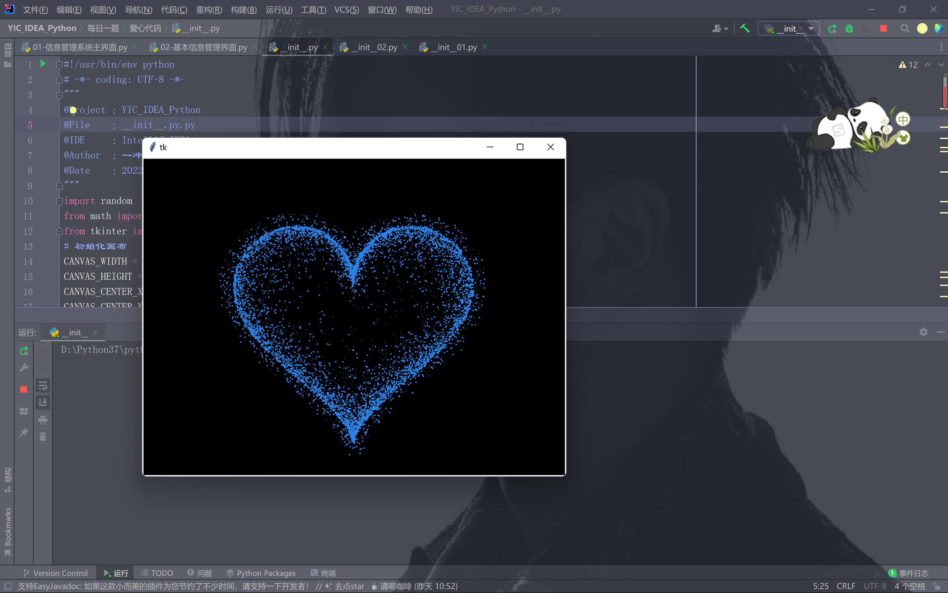Toggle soft-wrap in Run console
The image size is (948, 593).
43,385
